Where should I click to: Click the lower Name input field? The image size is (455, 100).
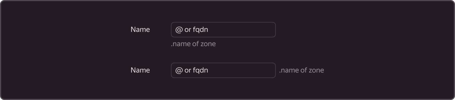[x=223, y=70]
